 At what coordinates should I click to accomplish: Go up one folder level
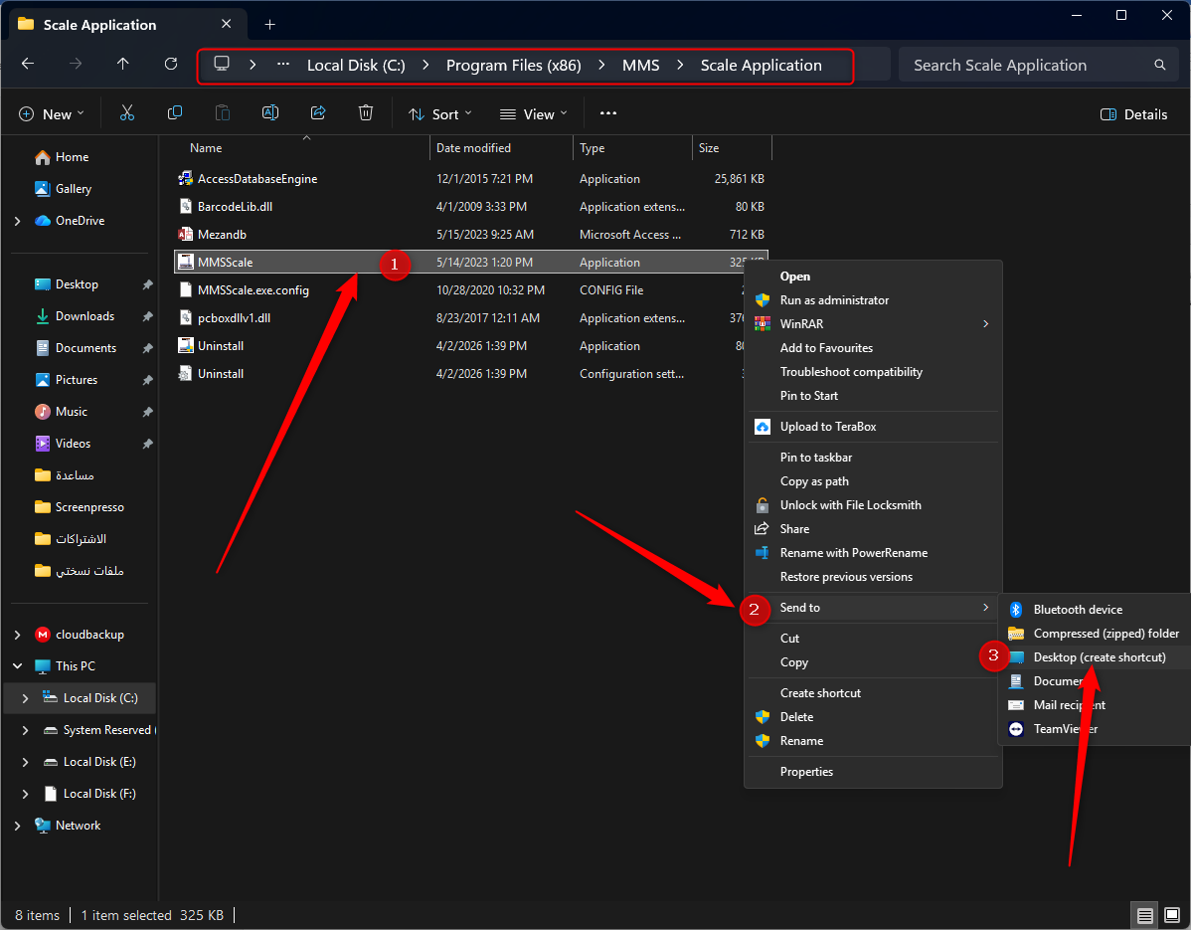click(123, 64)
